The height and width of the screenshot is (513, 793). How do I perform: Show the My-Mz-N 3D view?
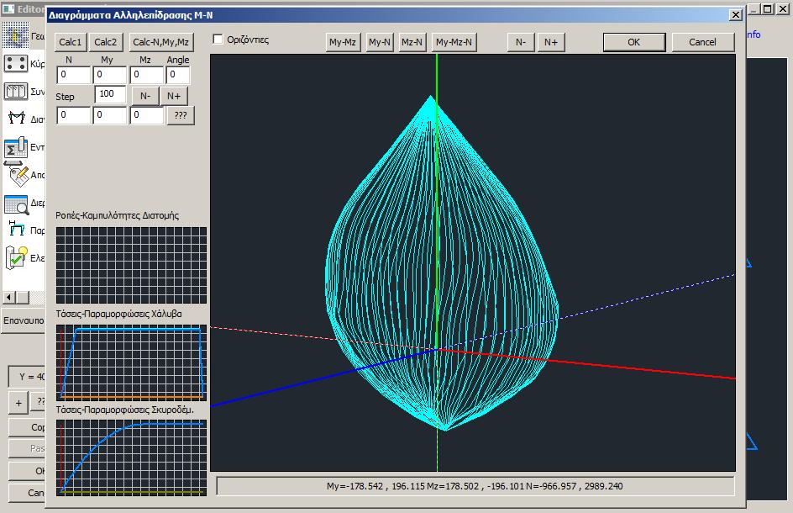point(454,42)
